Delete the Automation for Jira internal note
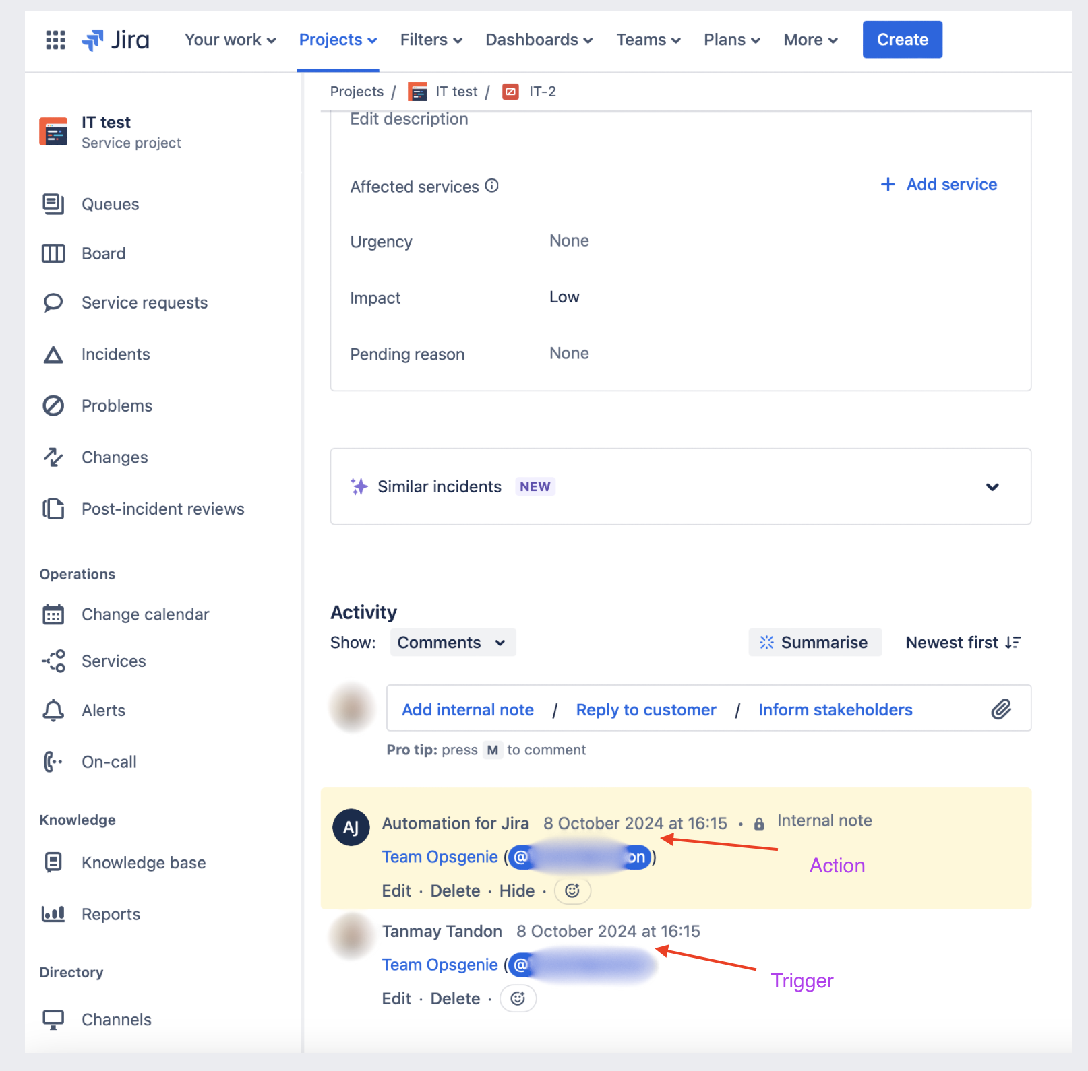The image size is (1088, 1071). (456, 890)
